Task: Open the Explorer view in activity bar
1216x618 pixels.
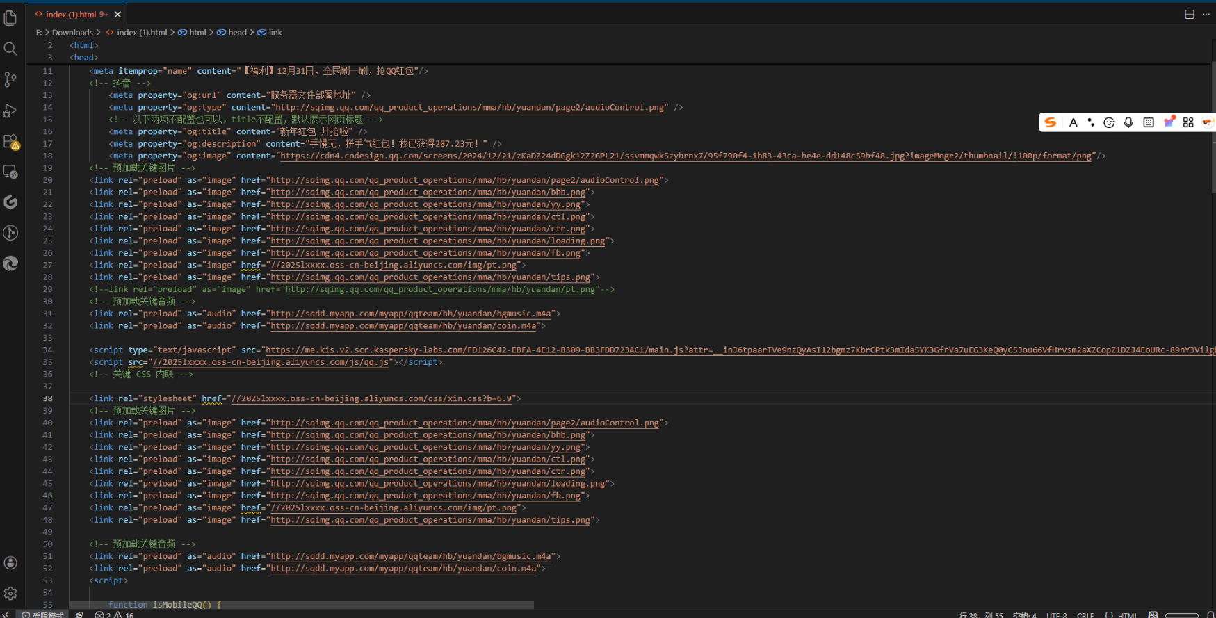Action: 10,17
